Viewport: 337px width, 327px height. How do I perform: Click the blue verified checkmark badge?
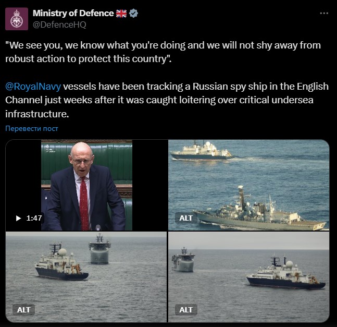(x=133, y=14)
